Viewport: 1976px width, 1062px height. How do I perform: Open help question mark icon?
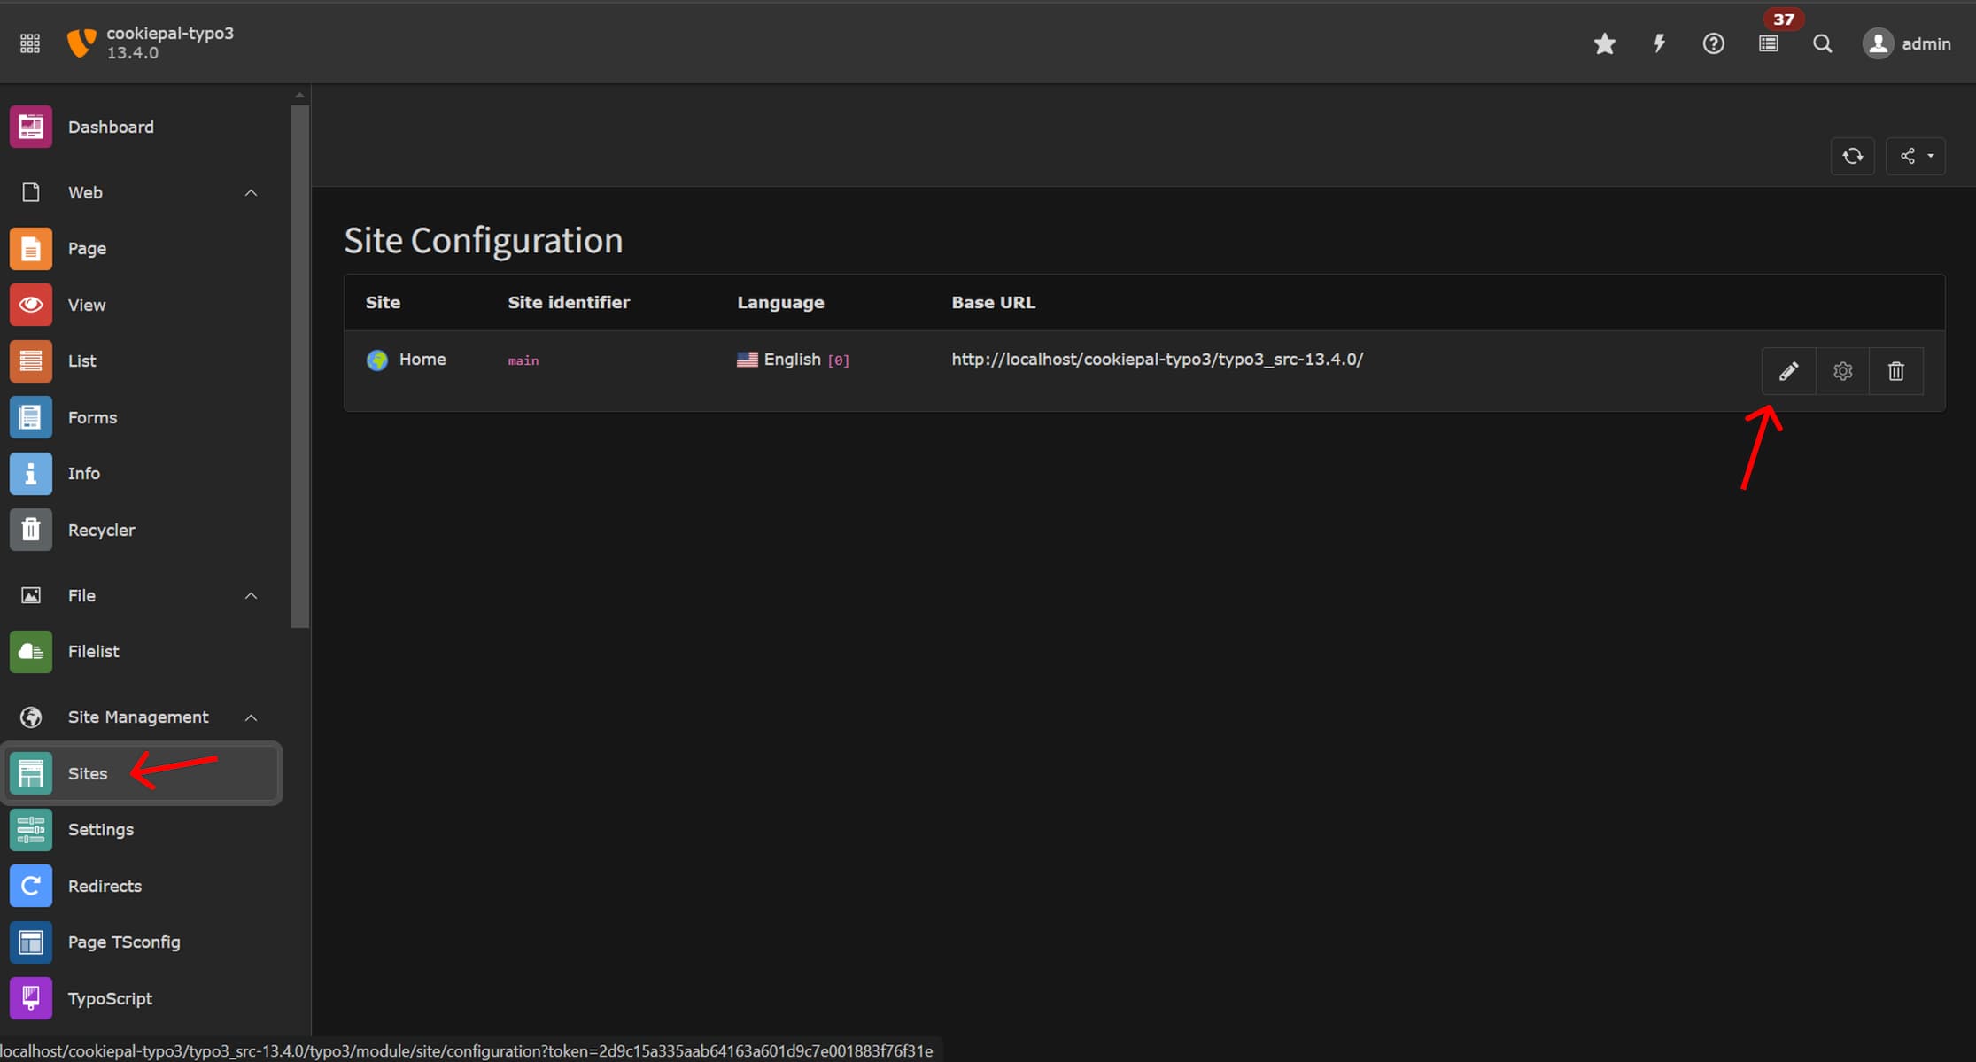click(x=1713, y=43)
